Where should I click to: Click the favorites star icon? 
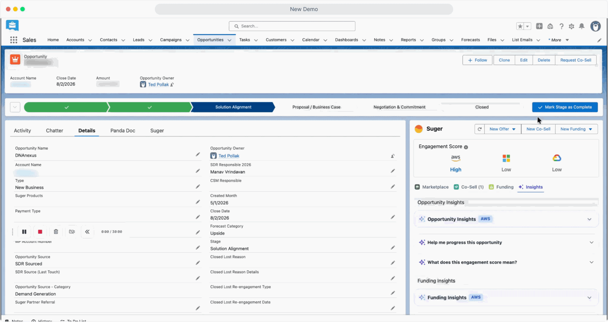click(x=520, y=26)
